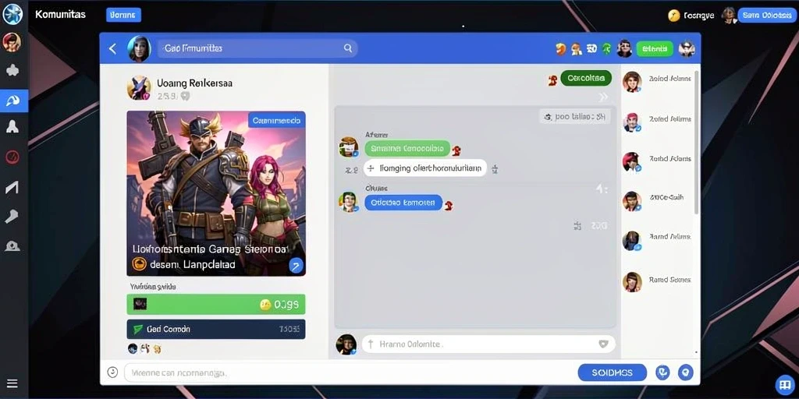
Task: Focus the bottom message input field
Action: click(x=349, y=373)
